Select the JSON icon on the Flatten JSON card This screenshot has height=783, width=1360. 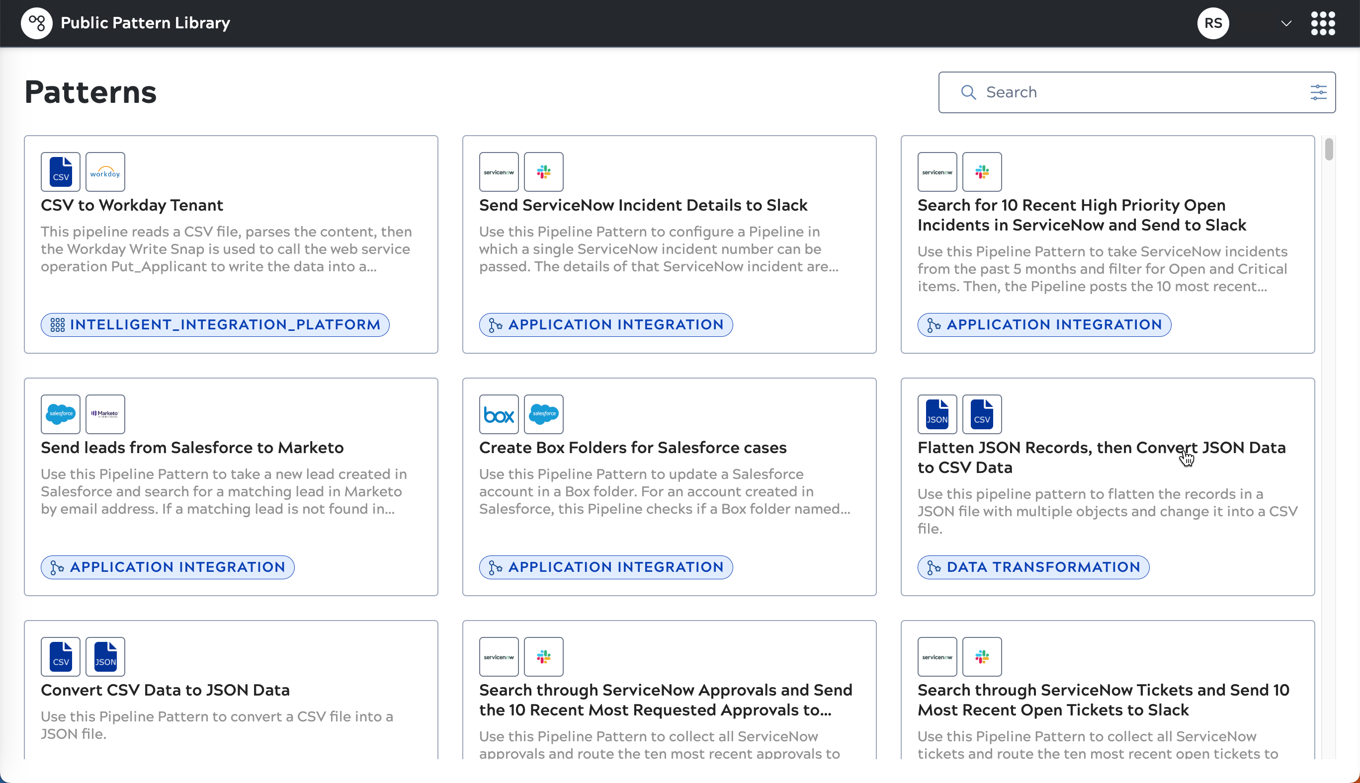click(x=936, y=414)
